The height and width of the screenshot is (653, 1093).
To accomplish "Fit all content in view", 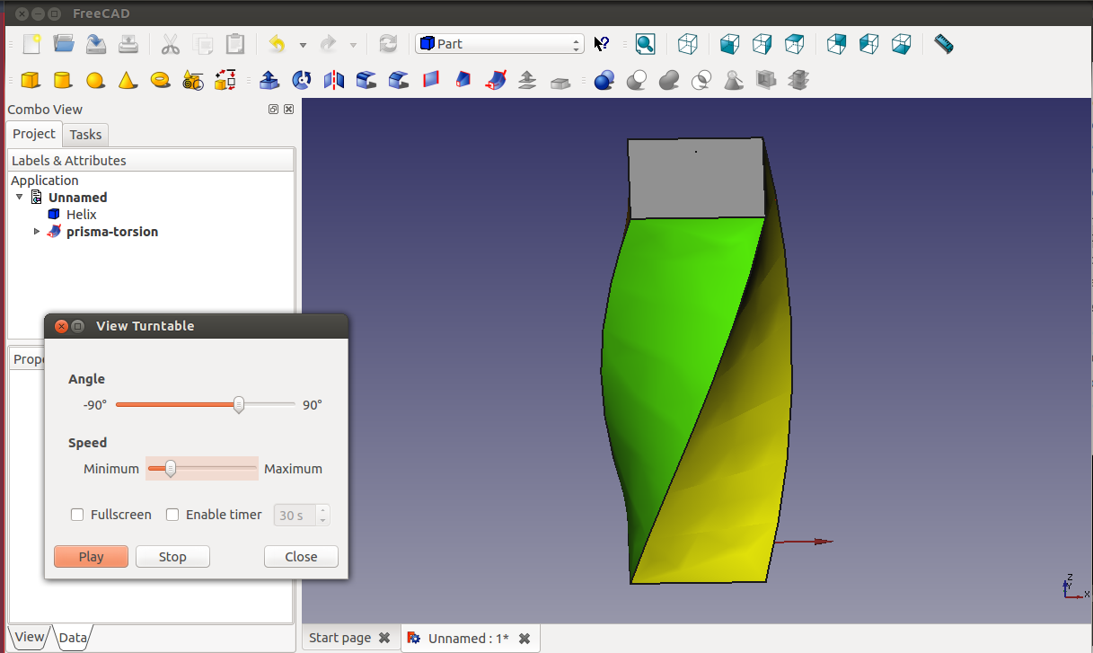I will click(x=645, y=44).
